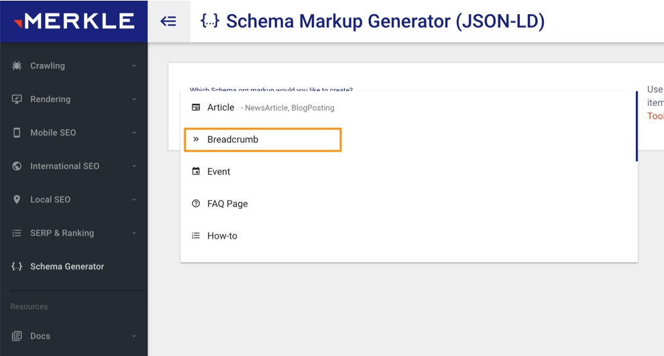
Task: Click the International SEO globe icon
Action: (x=17, y=166)
